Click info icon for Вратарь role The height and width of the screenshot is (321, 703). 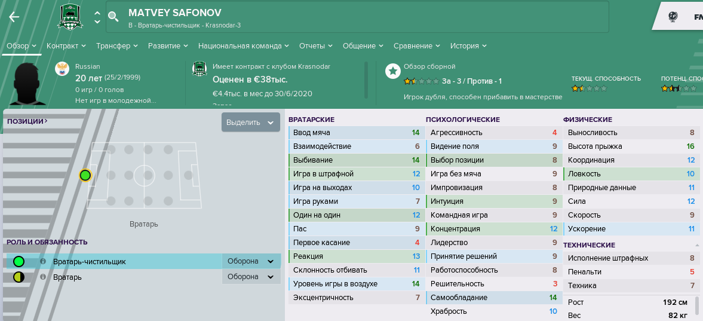click(43, 277)
